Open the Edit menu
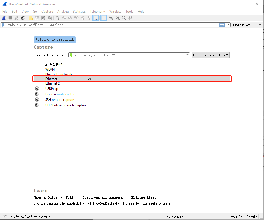Screen dimensions: 264x220 15,12
